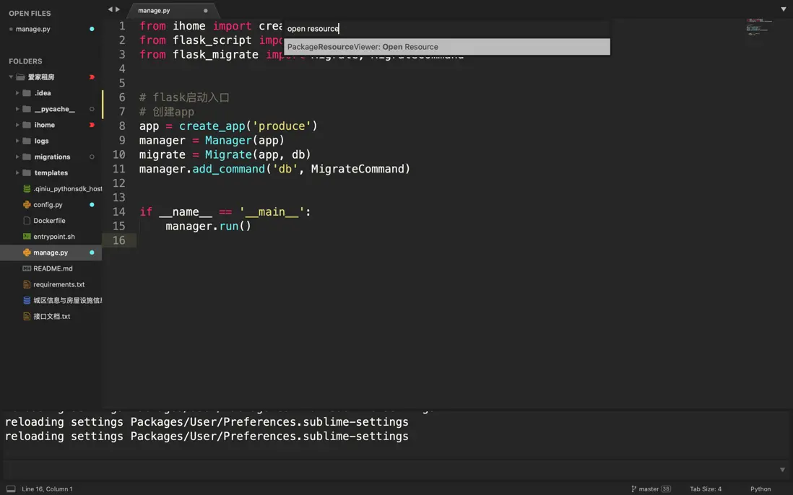This screenshot has height=495, width=793.
Task: Click the minimap preview
Action: pos(758,27)
